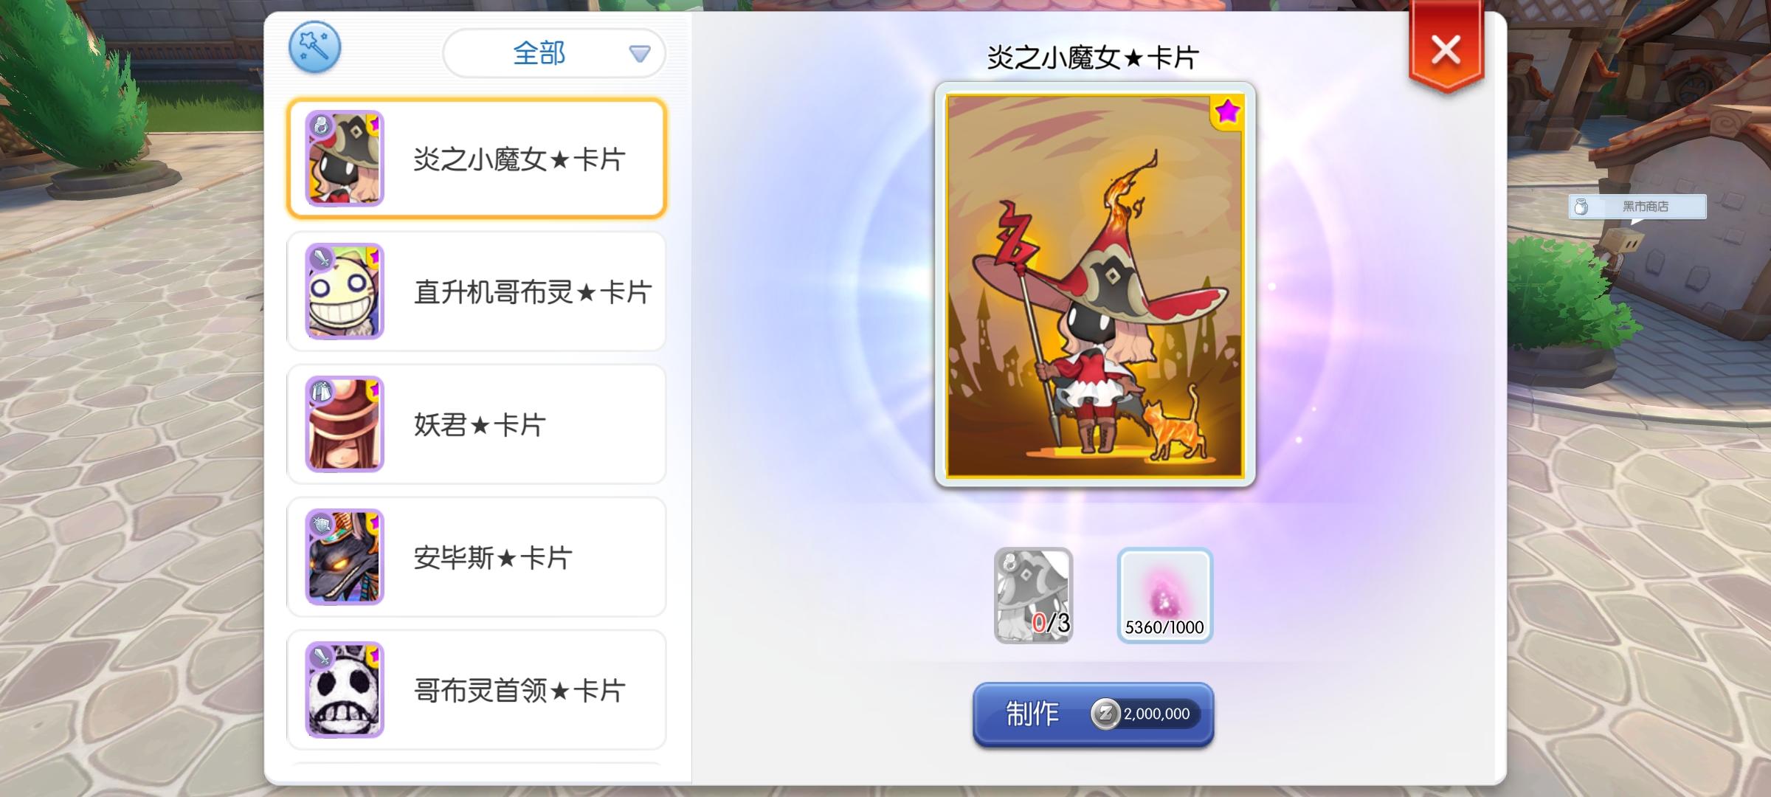Select 直升机哥布灵★卡片 list entry
1771x797 pixels.
[x=477, y=291]
